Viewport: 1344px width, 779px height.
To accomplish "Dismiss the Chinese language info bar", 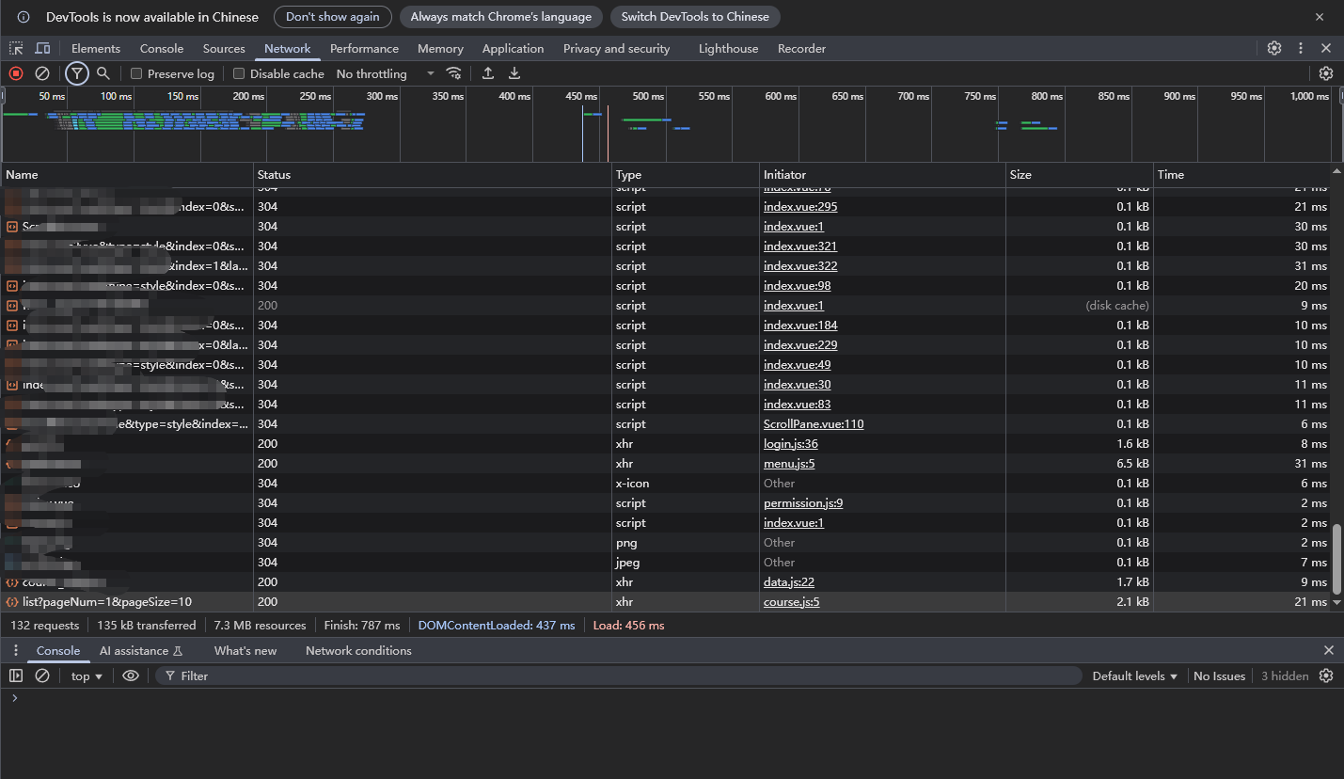I will point(1320,17).
